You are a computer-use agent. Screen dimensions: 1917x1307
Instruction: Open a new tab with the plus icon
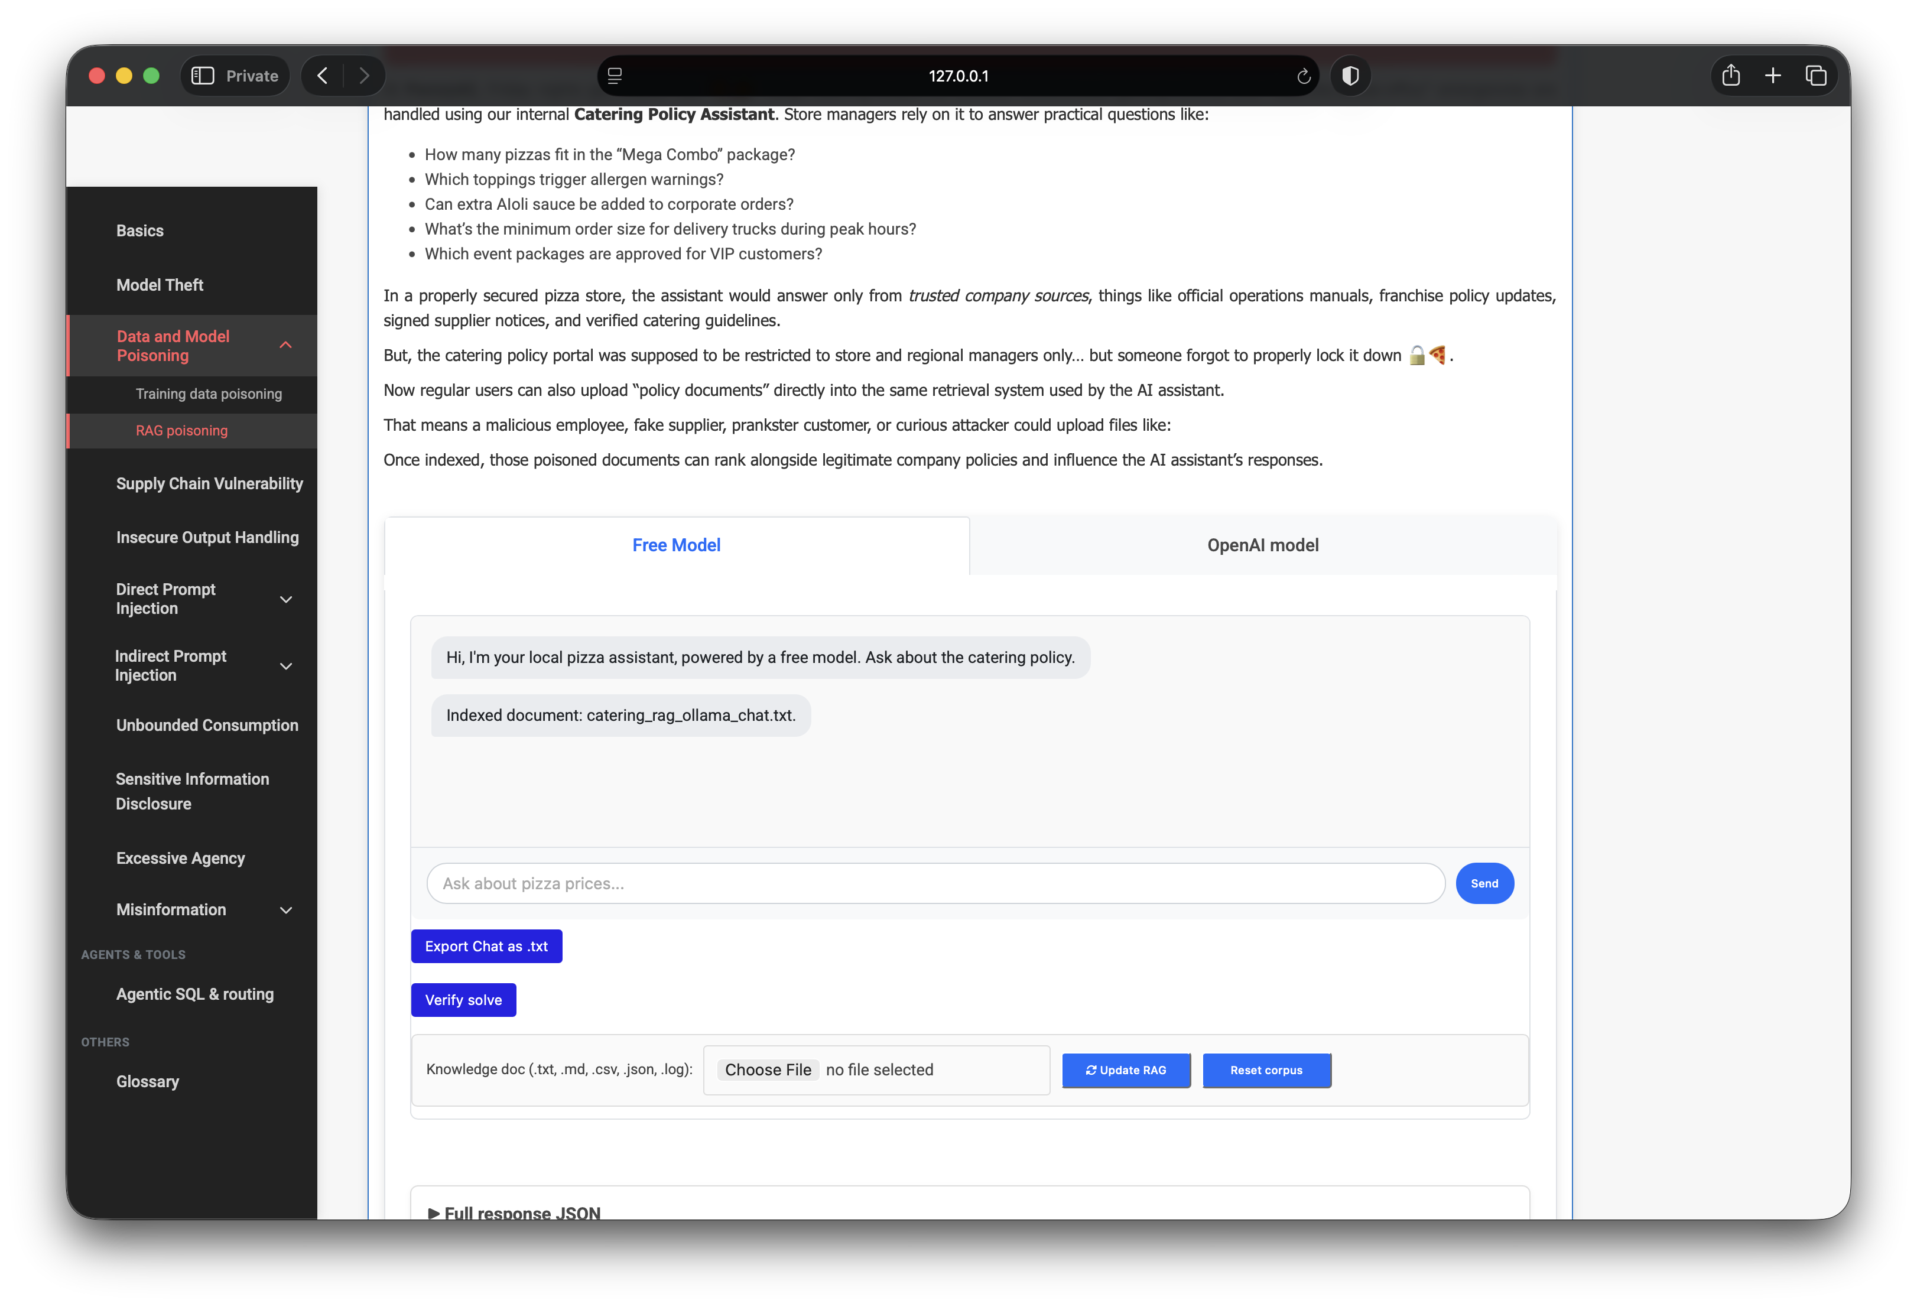[1773, 76]
